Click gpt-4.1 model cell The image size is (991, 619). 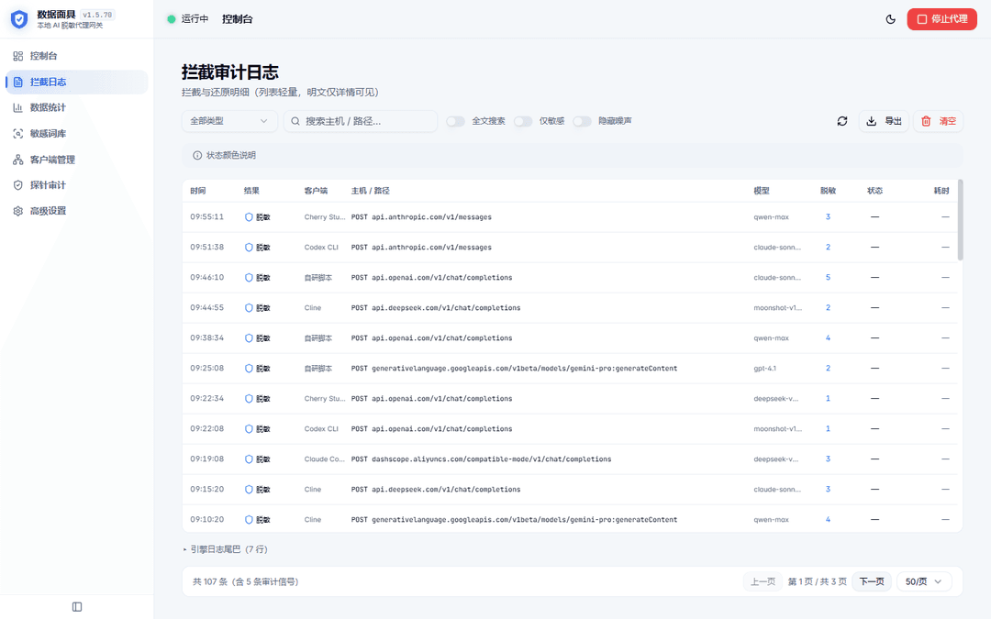pyautogui.click(x=764, y=369)
